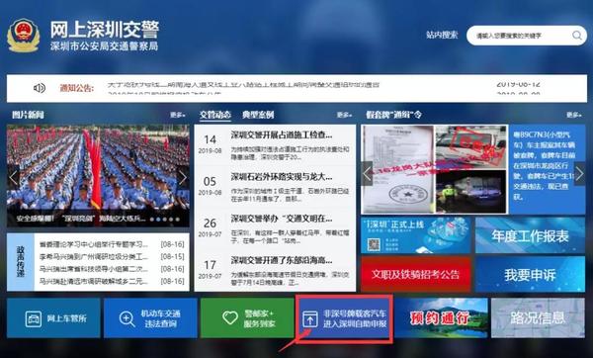
Task: Open news 深圳石岩外环路实现与龙大
Action: point(282,177)
